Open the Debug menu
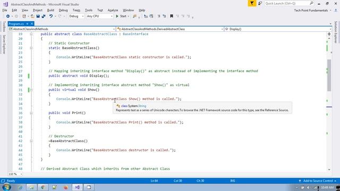Screen dimensions: 340x191 pyautogui.click(x=63, y=10)
